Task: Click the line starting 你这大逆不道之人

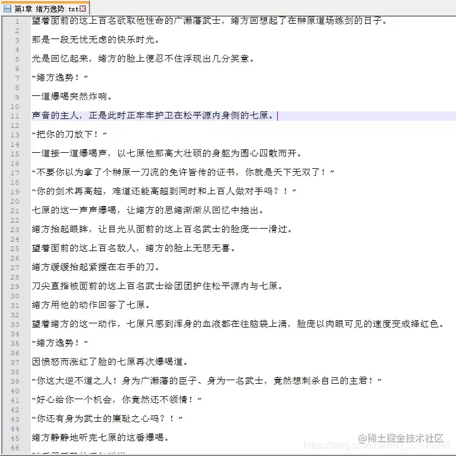Action: [207, 381]
